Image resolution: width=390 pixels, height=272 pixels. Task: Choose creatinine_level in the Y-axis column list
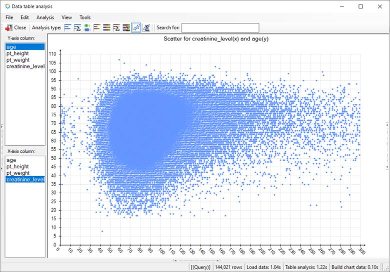[x=25, y=66]
